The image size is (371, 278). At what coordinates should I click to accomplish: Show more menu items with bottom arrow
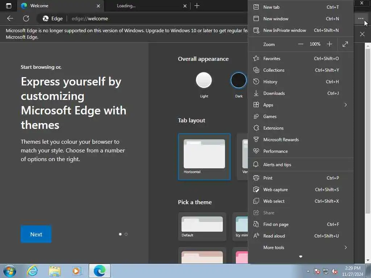point(300,257)
